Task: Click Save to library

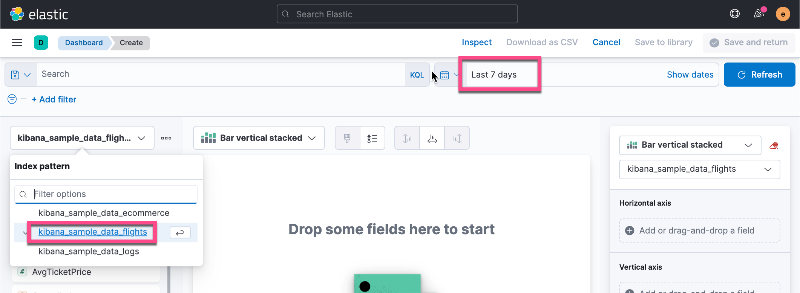Action: point(664,42)
